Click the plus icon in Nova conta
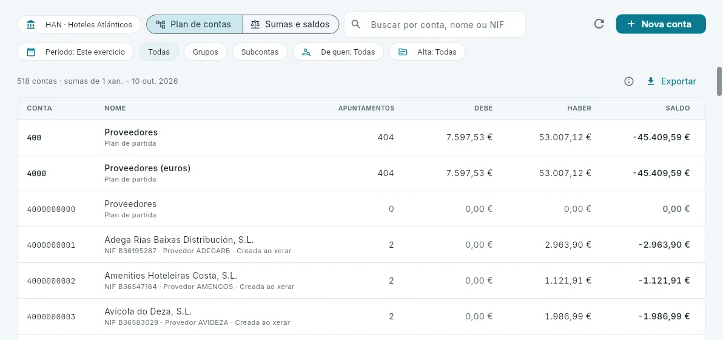This screenshot has height=340, width=723. (x=631, y=24)
